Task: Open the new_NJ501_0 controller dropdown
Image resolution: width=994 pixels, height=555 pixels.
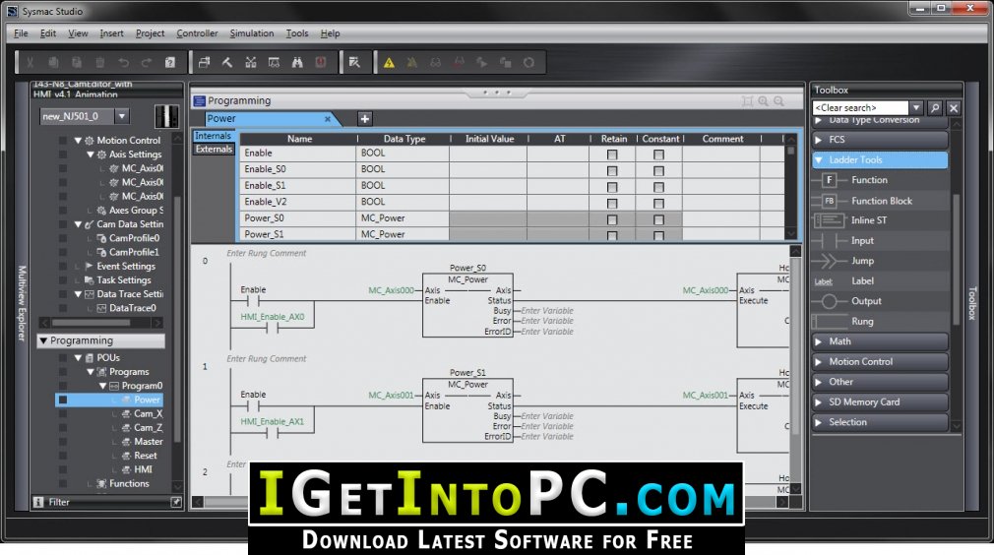Action: (x=122, y=116)
